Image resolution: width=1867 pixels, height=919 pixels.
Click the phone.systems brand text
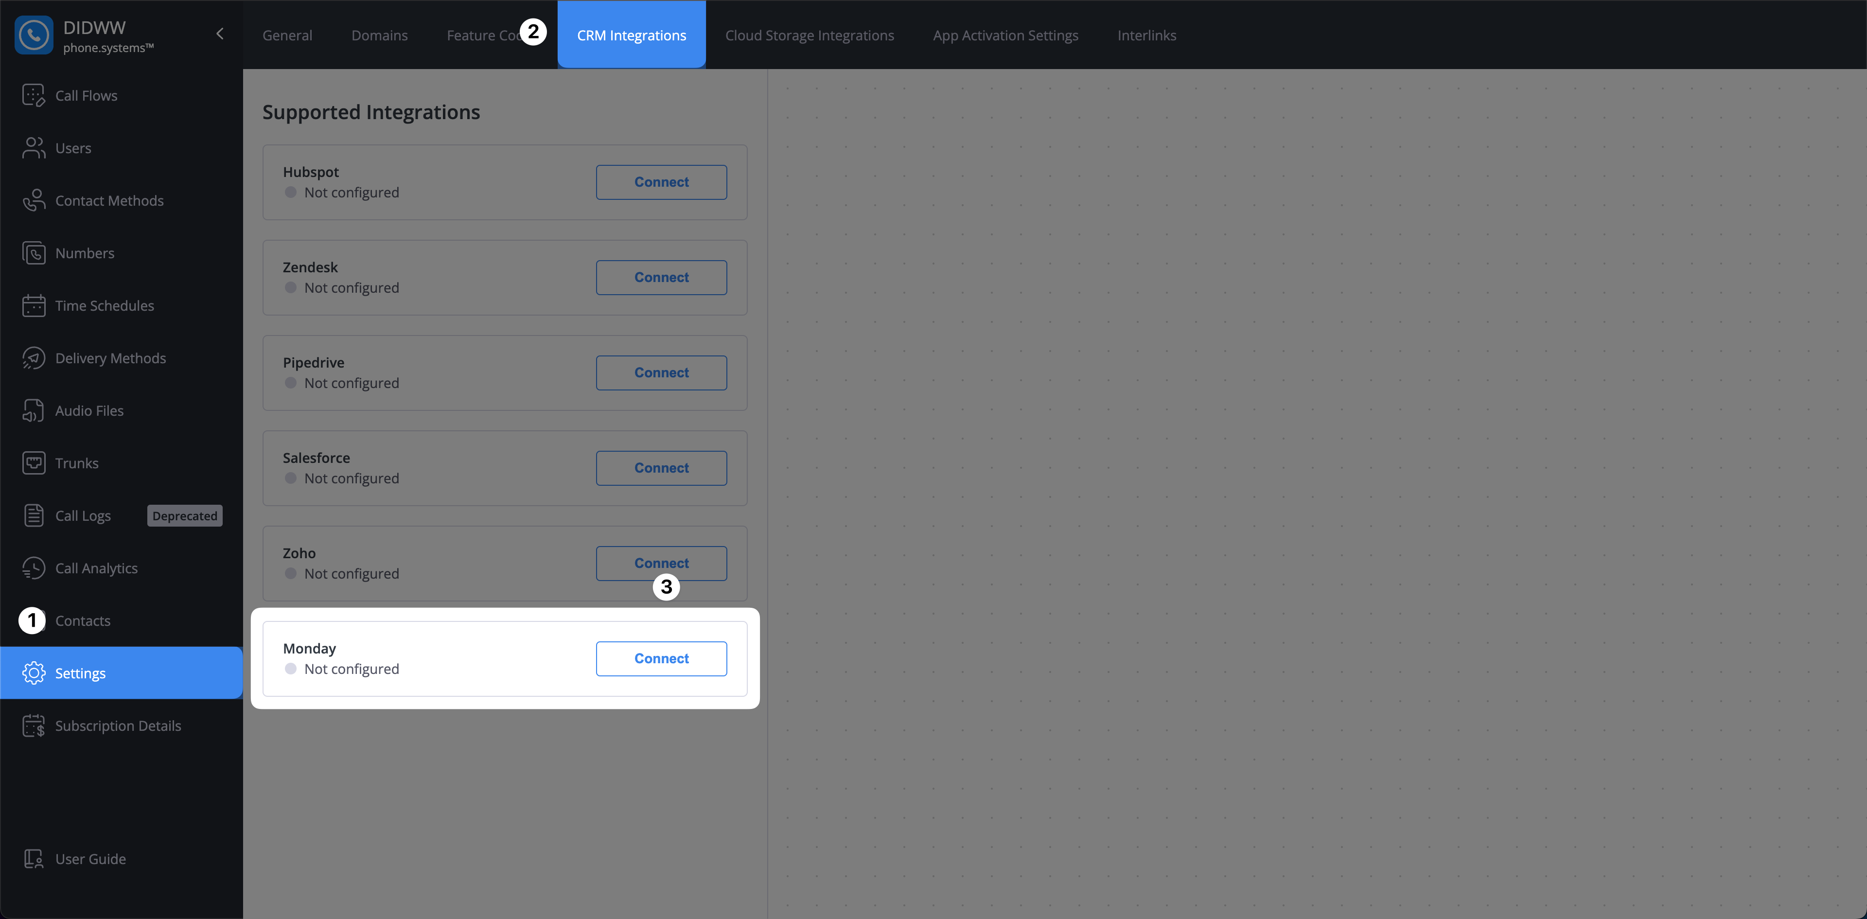coord(108,48)
